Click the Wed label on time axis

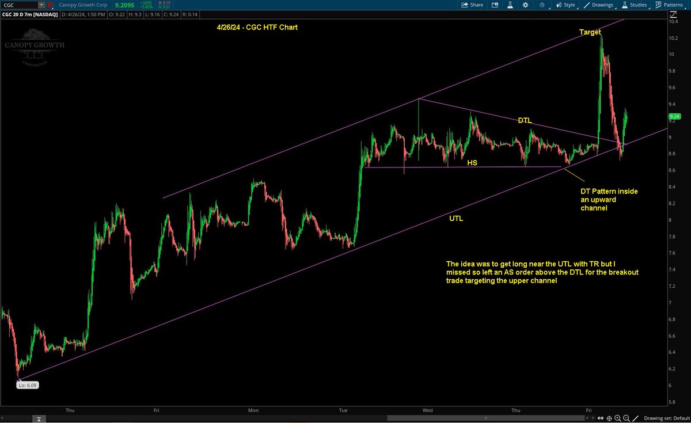pos(428,410)
